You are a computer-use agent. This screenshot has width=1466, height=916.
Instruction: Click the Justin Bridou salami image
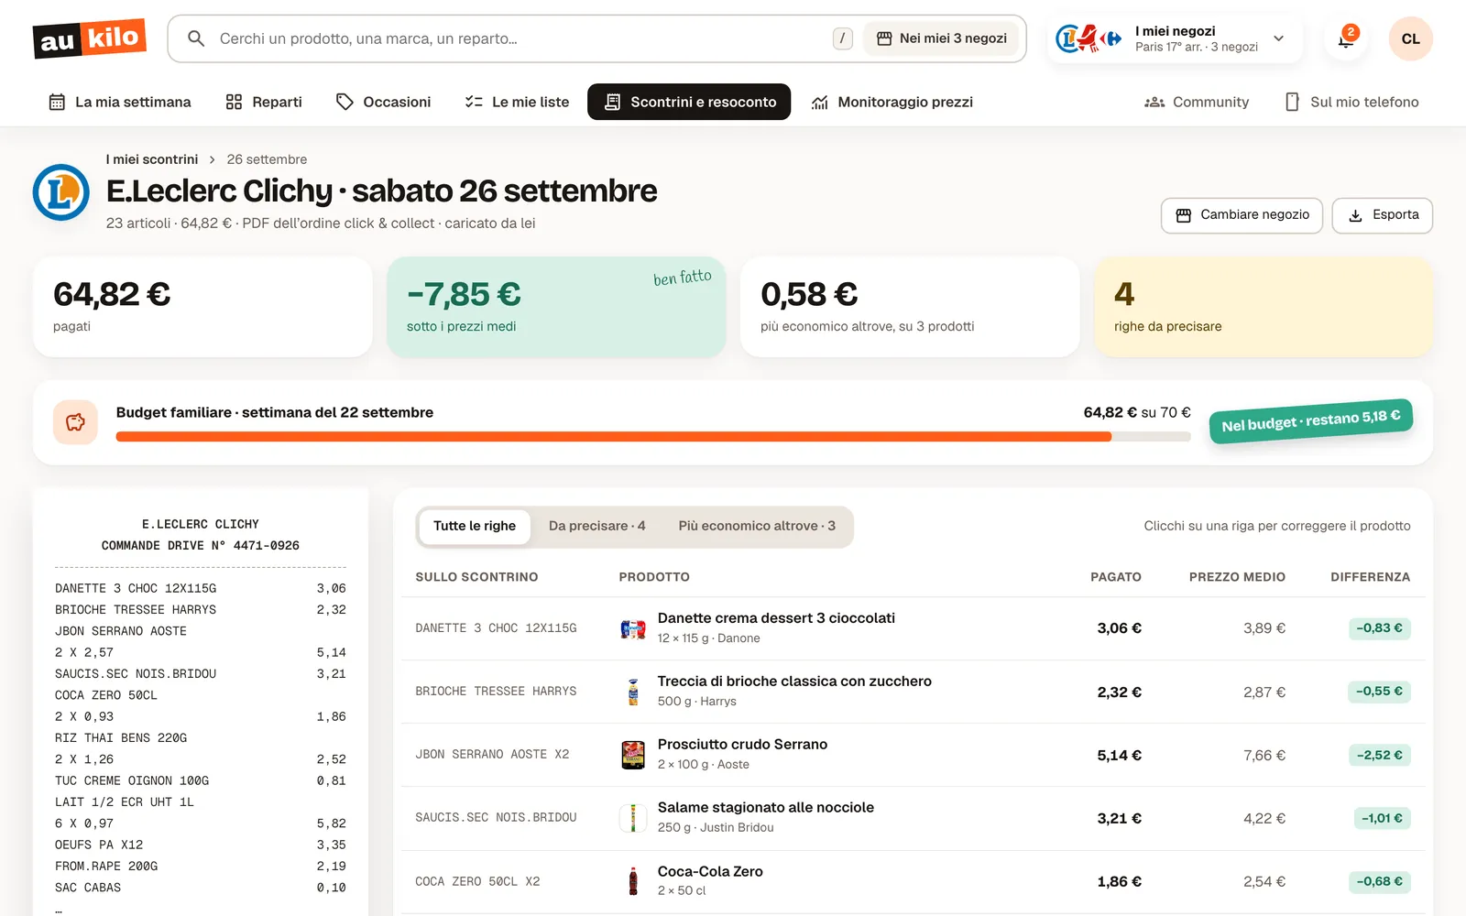pyautogui.click(x=633, y=818)
